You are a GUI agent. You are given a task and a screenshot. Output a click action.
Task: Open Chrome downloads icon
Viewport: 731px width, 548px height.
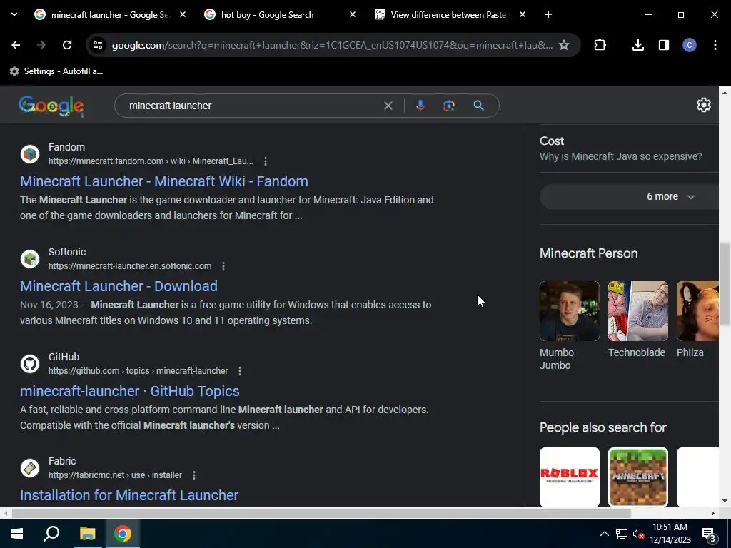pos(637,45)
